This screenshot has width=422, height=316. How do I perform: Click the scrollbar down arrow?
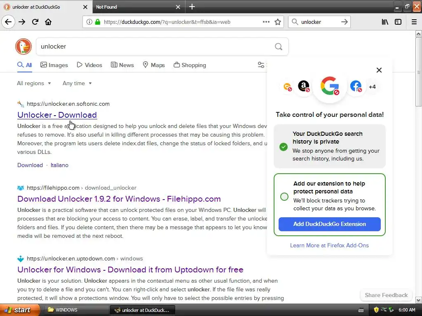[418, 300]
